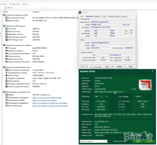The image size is (157, 145).
Task: Open the Graphics tab in CPU-Z
Action: pyautogui.click(x=111, y=17)
